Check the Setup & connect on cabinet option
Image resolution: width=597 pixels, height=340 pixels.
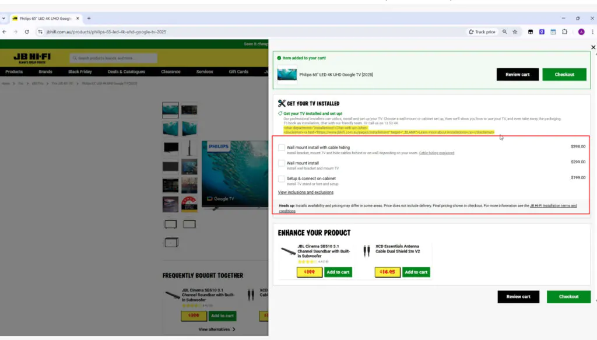click(x=282, y=178)
